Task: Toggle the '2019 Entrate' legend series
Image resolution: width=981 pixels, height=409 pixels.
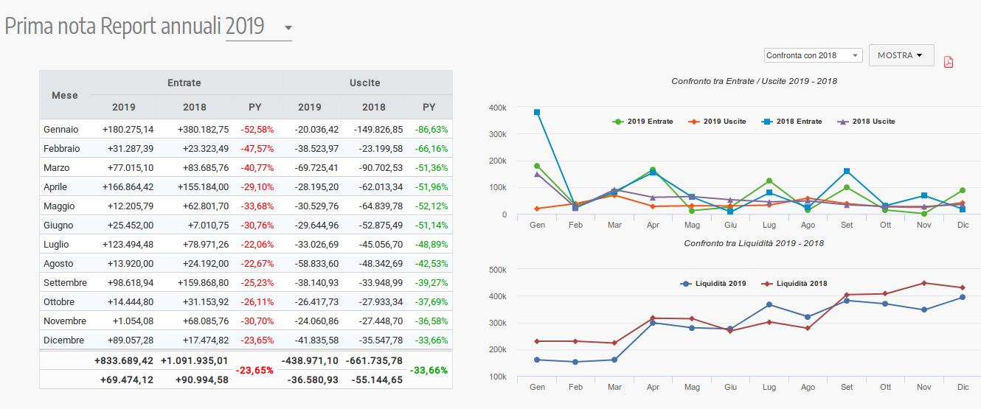Action: click(642, 122)
